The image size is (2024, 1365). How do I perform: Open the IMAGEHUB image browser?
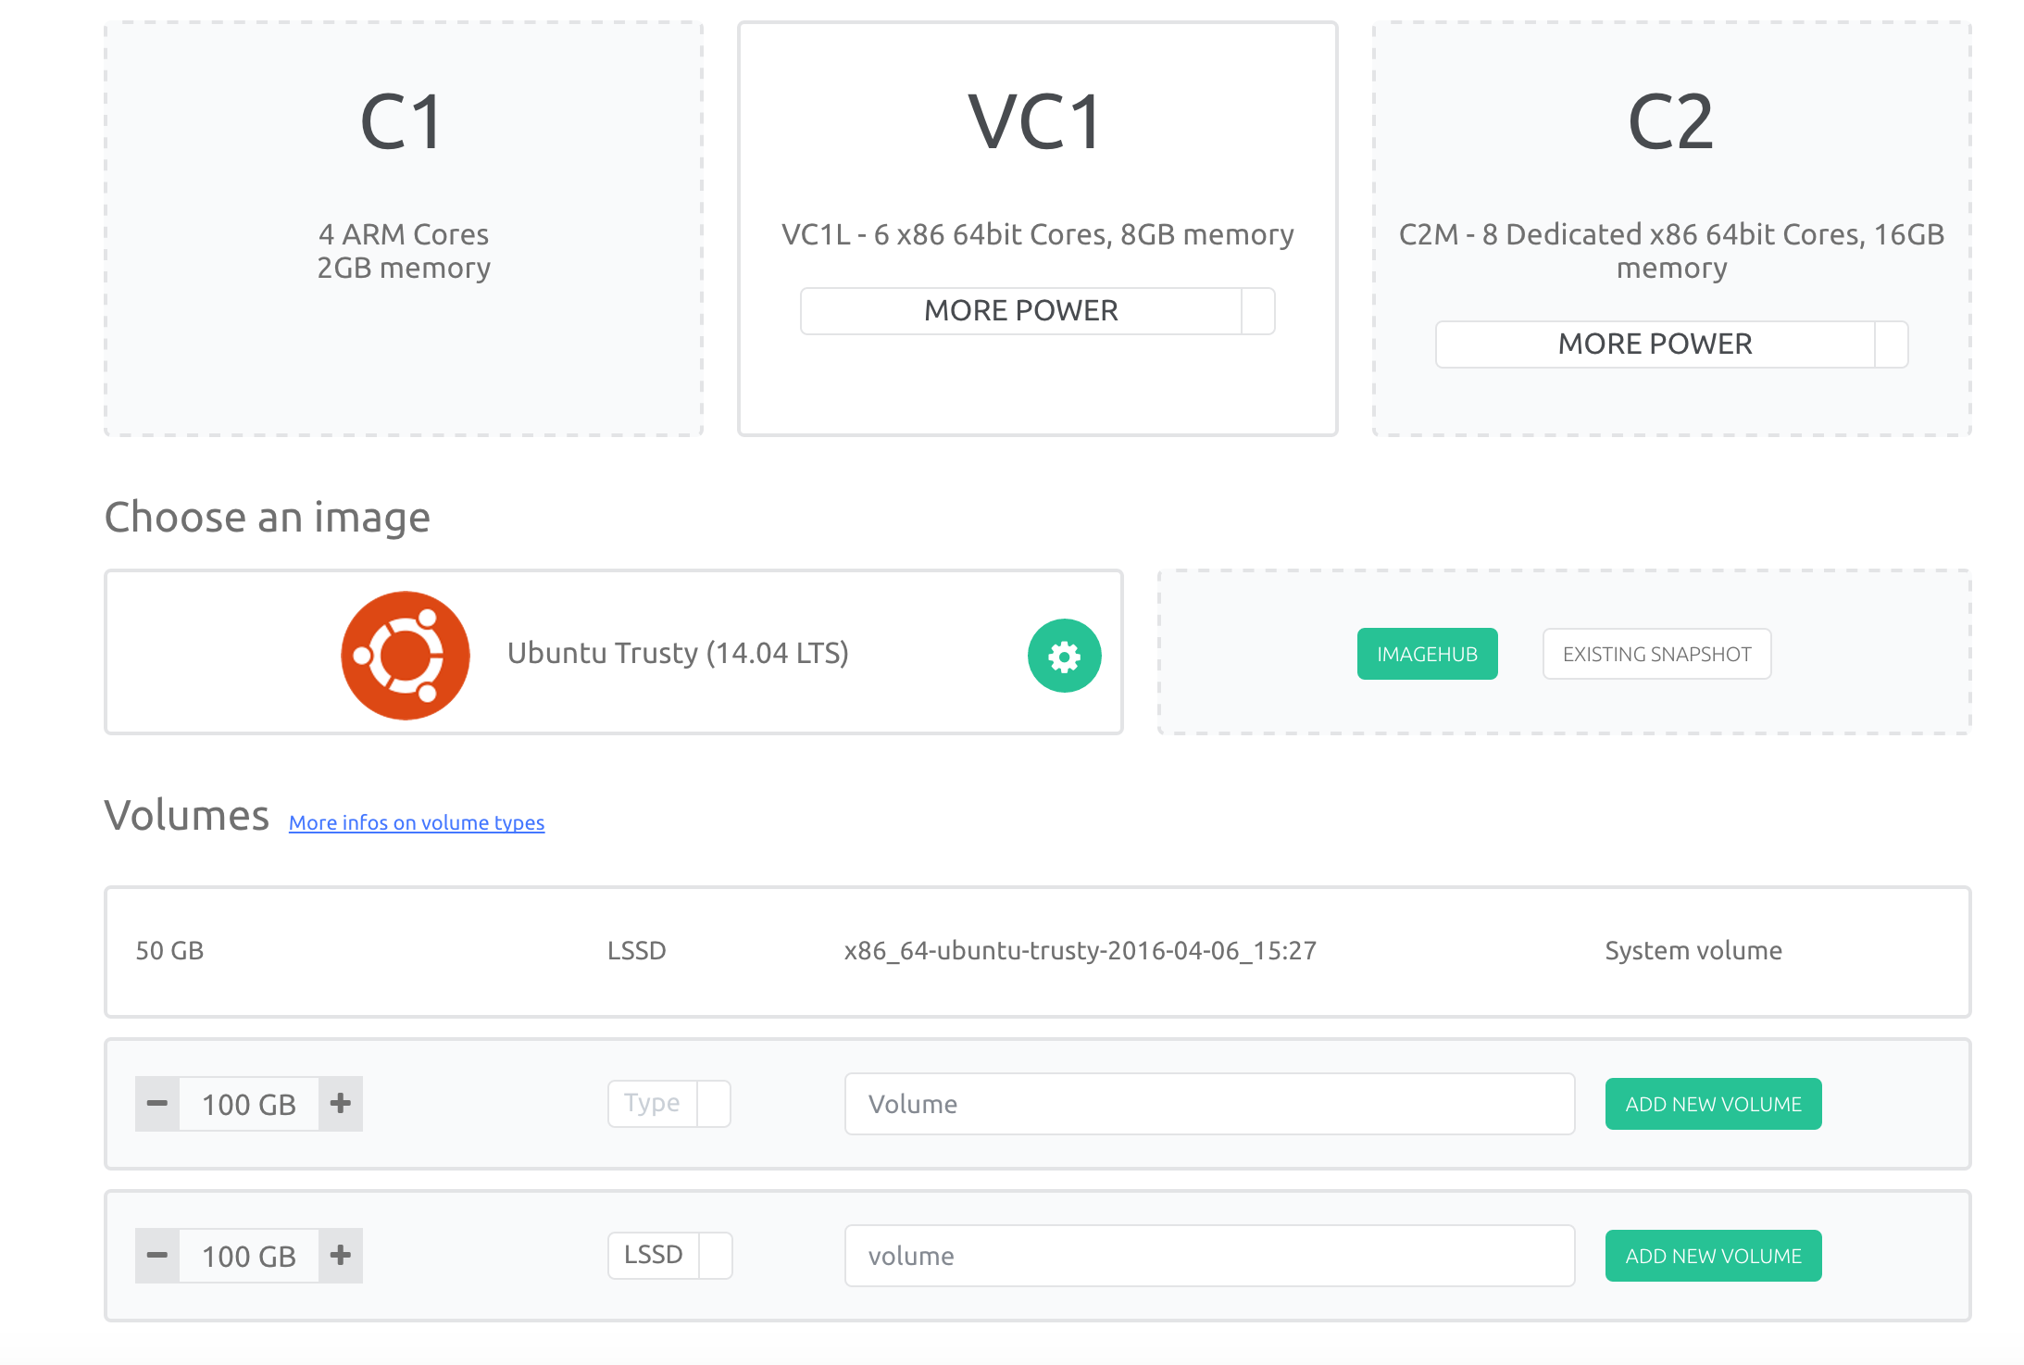point(1427,654)
